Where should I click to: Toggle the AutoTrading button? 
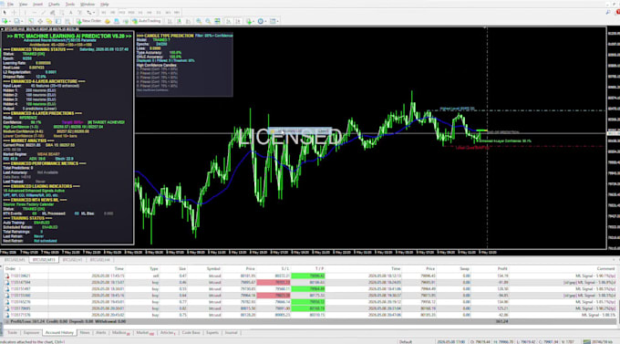click(147, 21)
